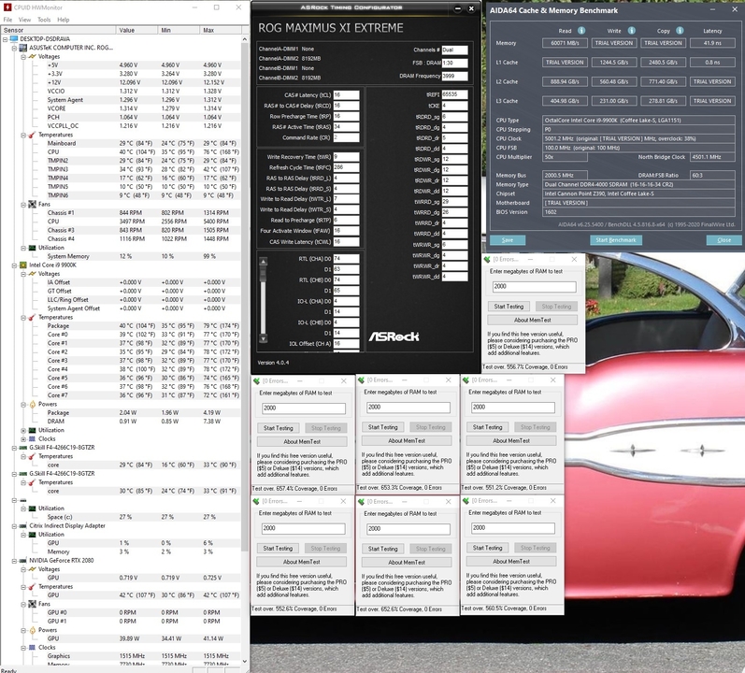
Task: Click title icon of MemTest window with 552.6% coverage
Action: (x=256, y=501)
